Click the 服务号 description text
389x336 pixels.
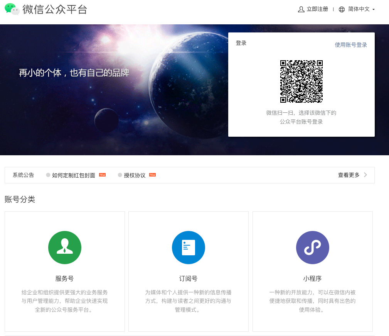tap(64, 301)
